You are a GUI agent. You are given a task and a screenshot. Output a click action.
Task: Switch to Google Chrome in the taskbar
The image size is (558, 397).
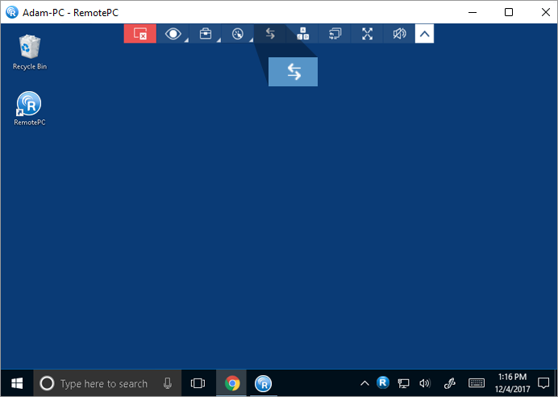click(232, 384)
